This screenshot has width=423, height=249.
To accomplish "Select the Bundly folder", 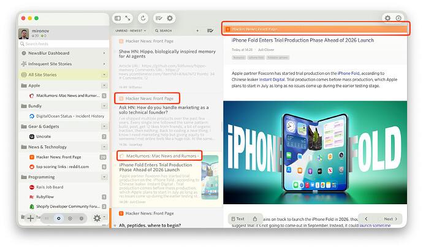I will click(64, 106).
